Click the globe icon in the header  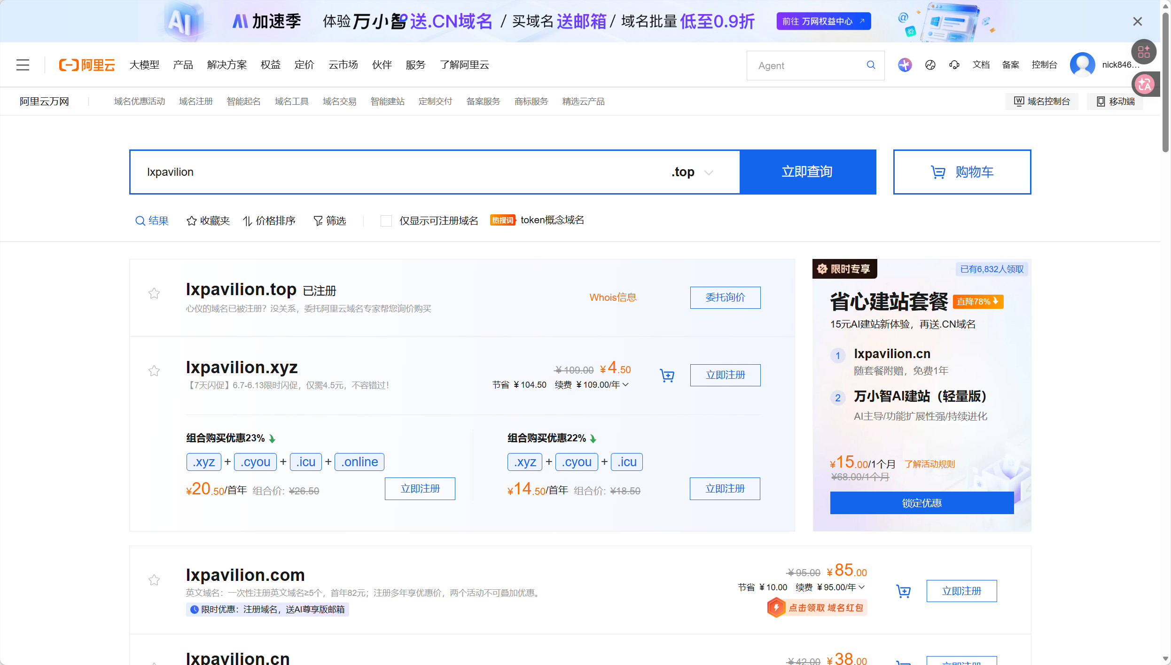[x=930, y=65]
